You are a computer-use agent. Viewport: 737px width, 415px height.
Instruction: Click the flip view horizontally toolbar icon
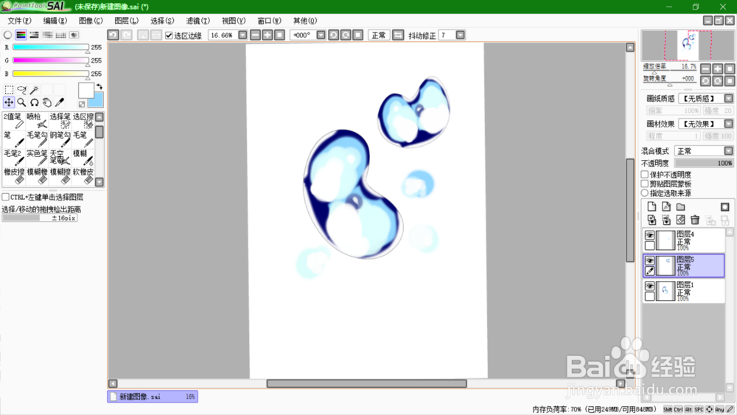tap(398, 35)
